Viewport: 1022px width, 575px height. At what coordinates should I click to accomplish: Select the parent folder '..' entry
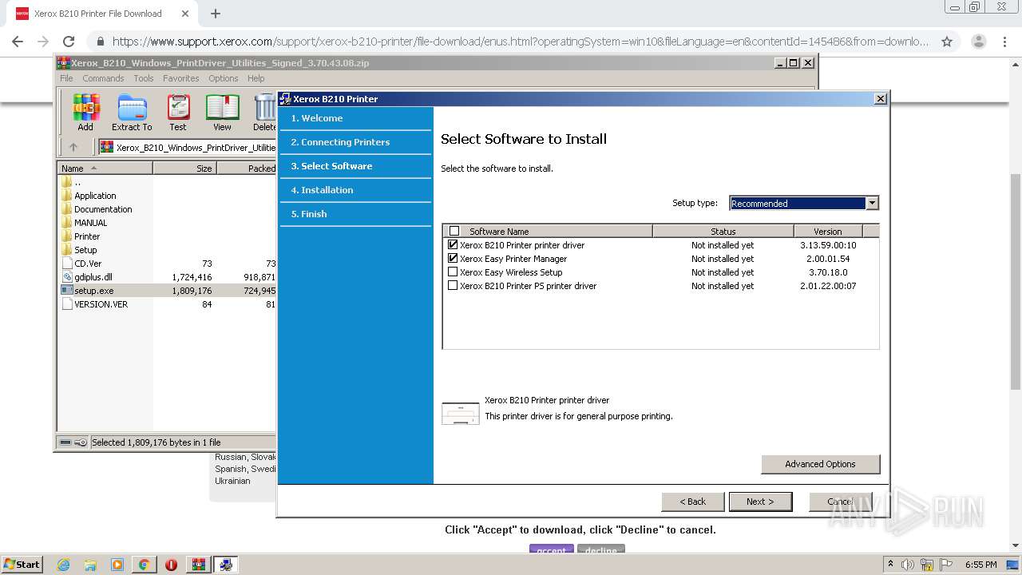tap(77, 182)
